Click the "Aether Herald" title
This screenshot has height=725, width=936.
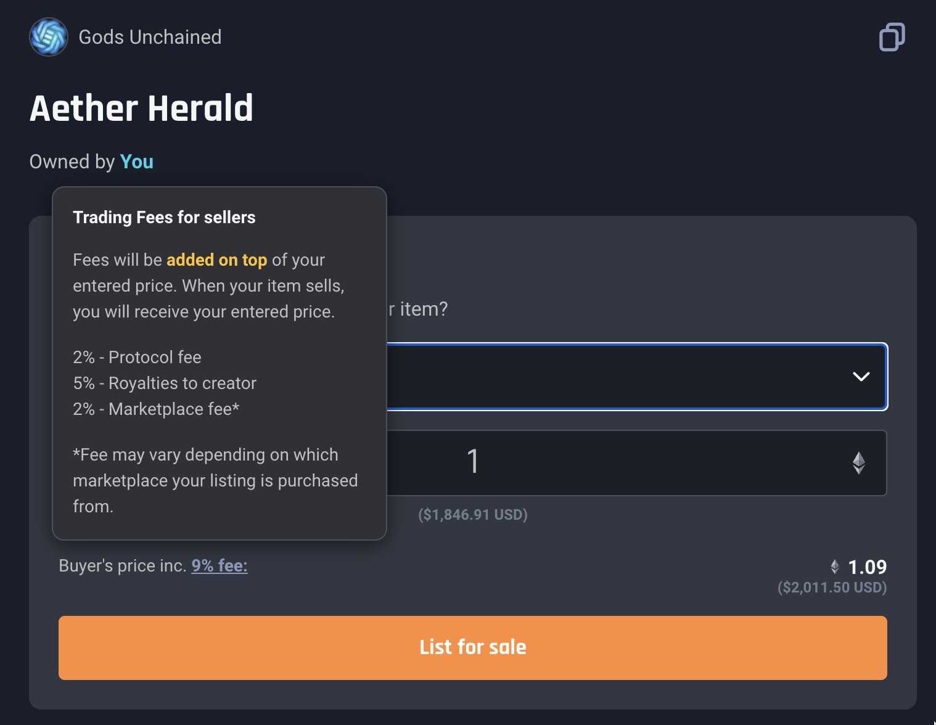[x=141, y=109]
